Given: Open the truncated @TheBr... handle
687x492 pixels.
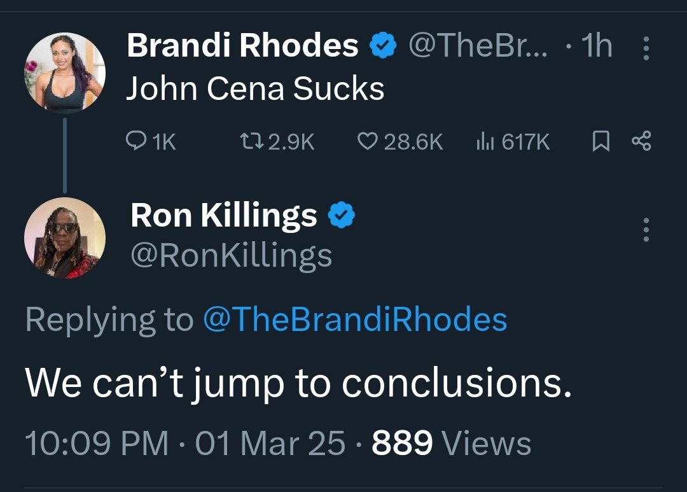Looking at the screenshot, I should point(477,46).
